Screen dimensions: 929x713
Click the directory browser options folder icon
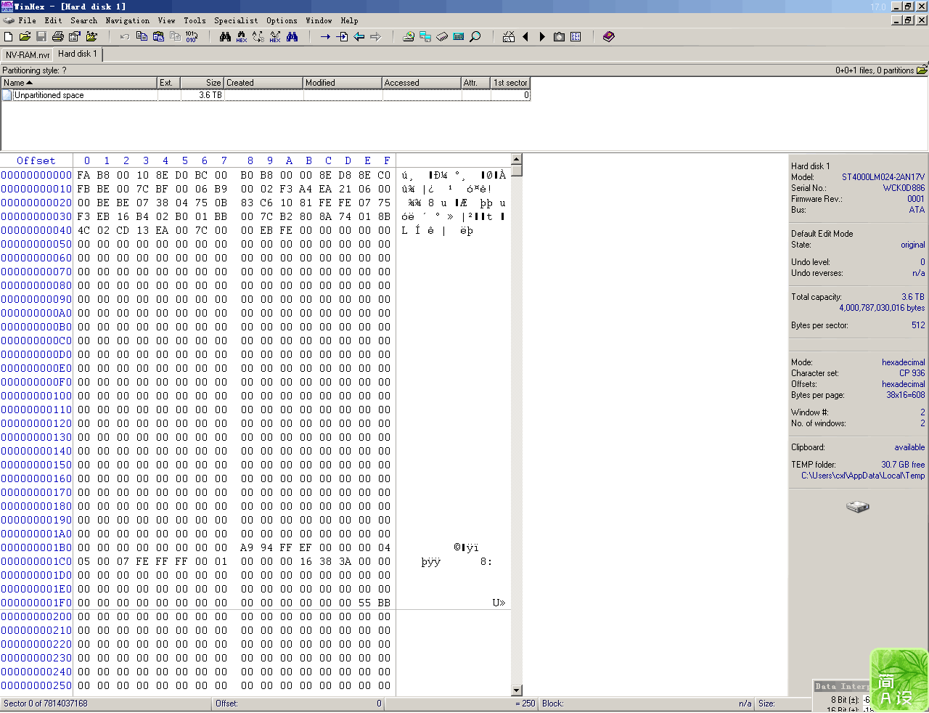coord(922,70)
